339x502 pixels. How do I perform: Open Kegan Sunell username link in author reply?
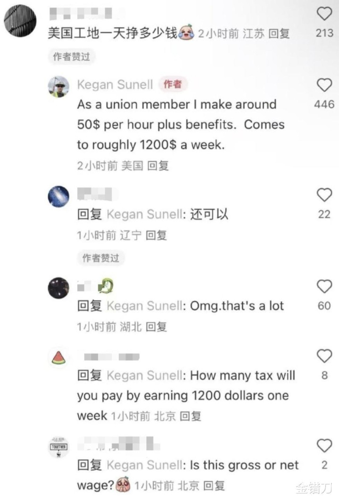115,85
